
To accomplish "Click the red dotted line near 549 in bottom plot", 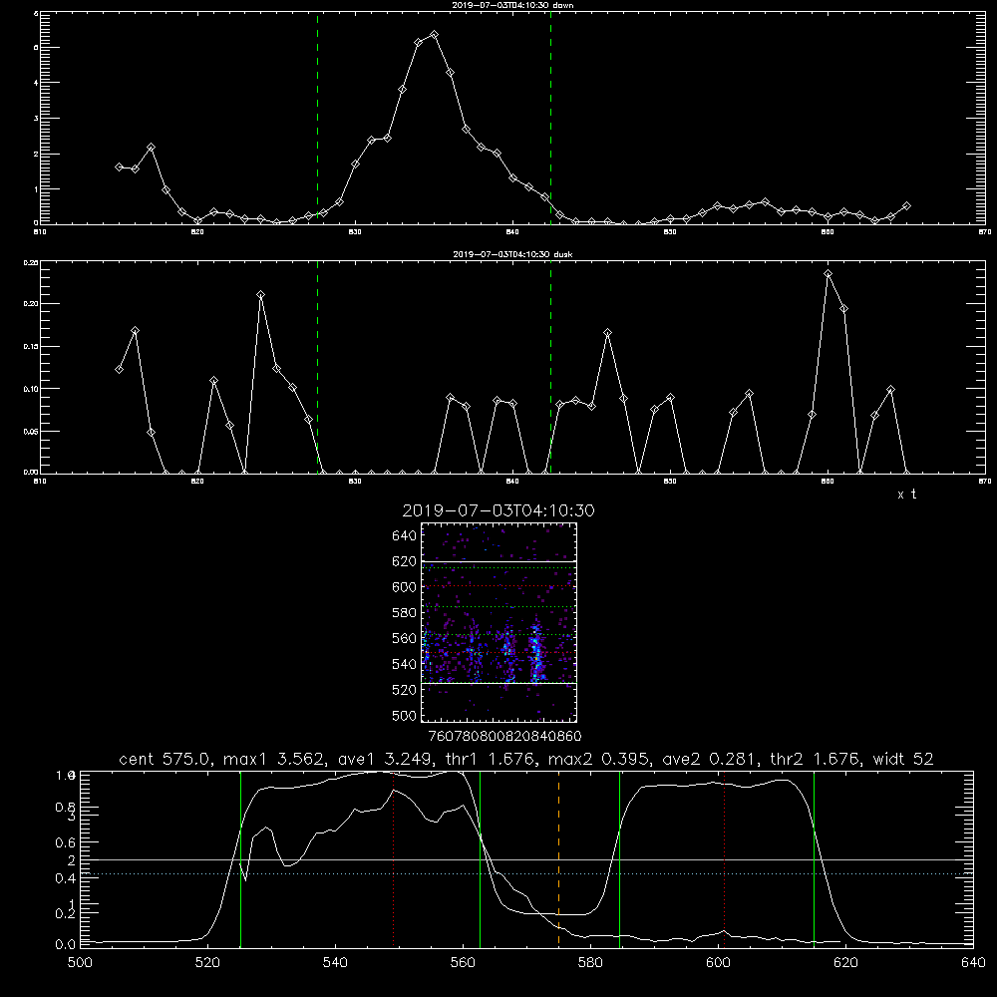I will (x=394, y=858).
